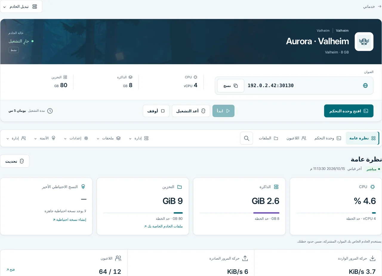Click the CPU chip icon in the specs row
This screenshot has width=382, height=276.
[x=195, y=77]
